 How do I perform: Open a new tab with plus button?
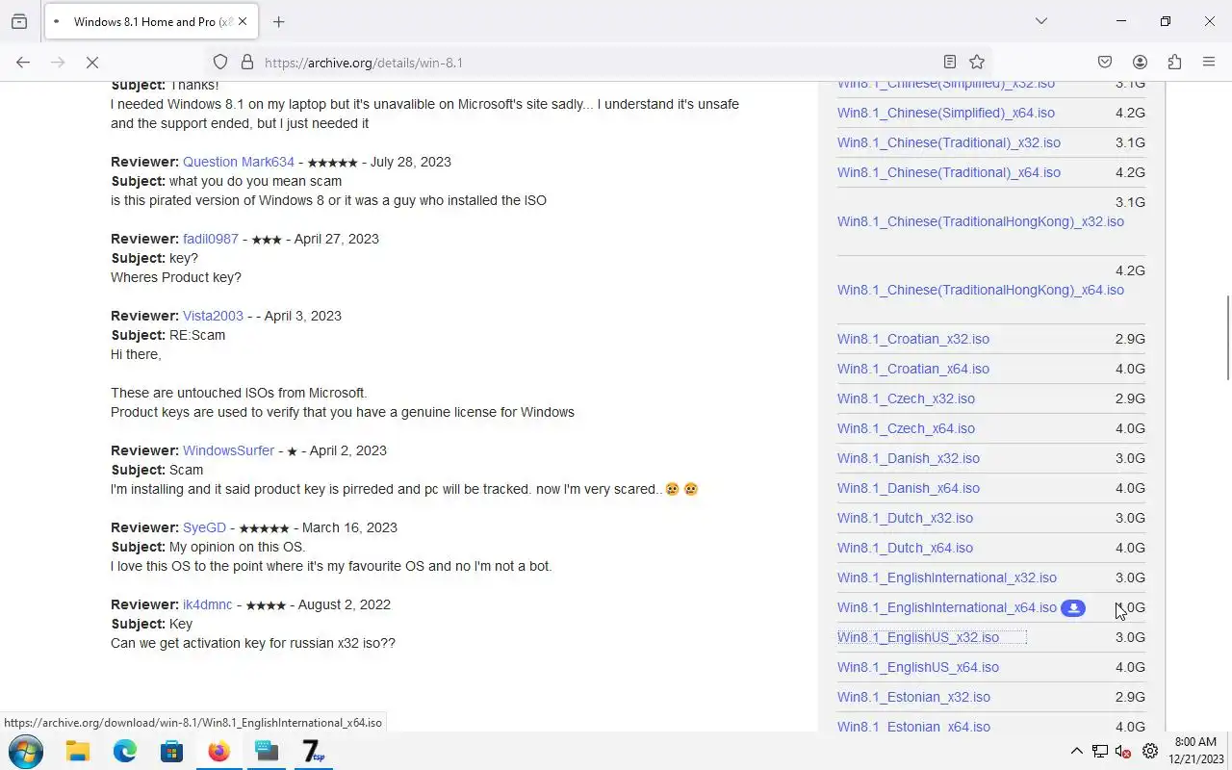(x=278, y=21)
